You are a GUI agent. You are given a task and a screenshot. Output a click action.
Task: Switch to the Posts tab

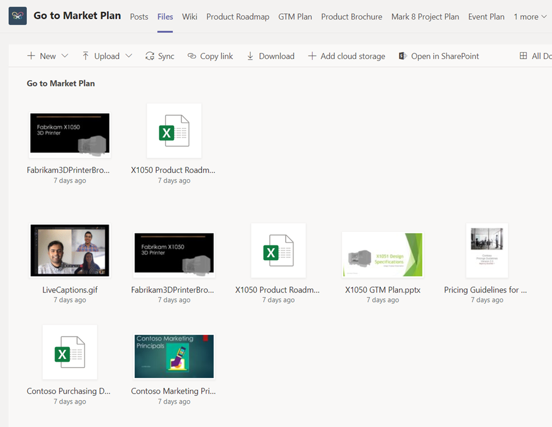pos(139,17)
